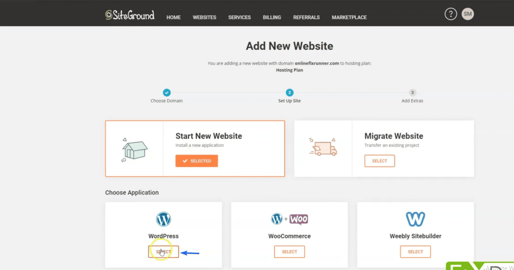Click the house icon in Start New Website
Viewport: 514px width, 270px height.
click(x=135, y=150)
